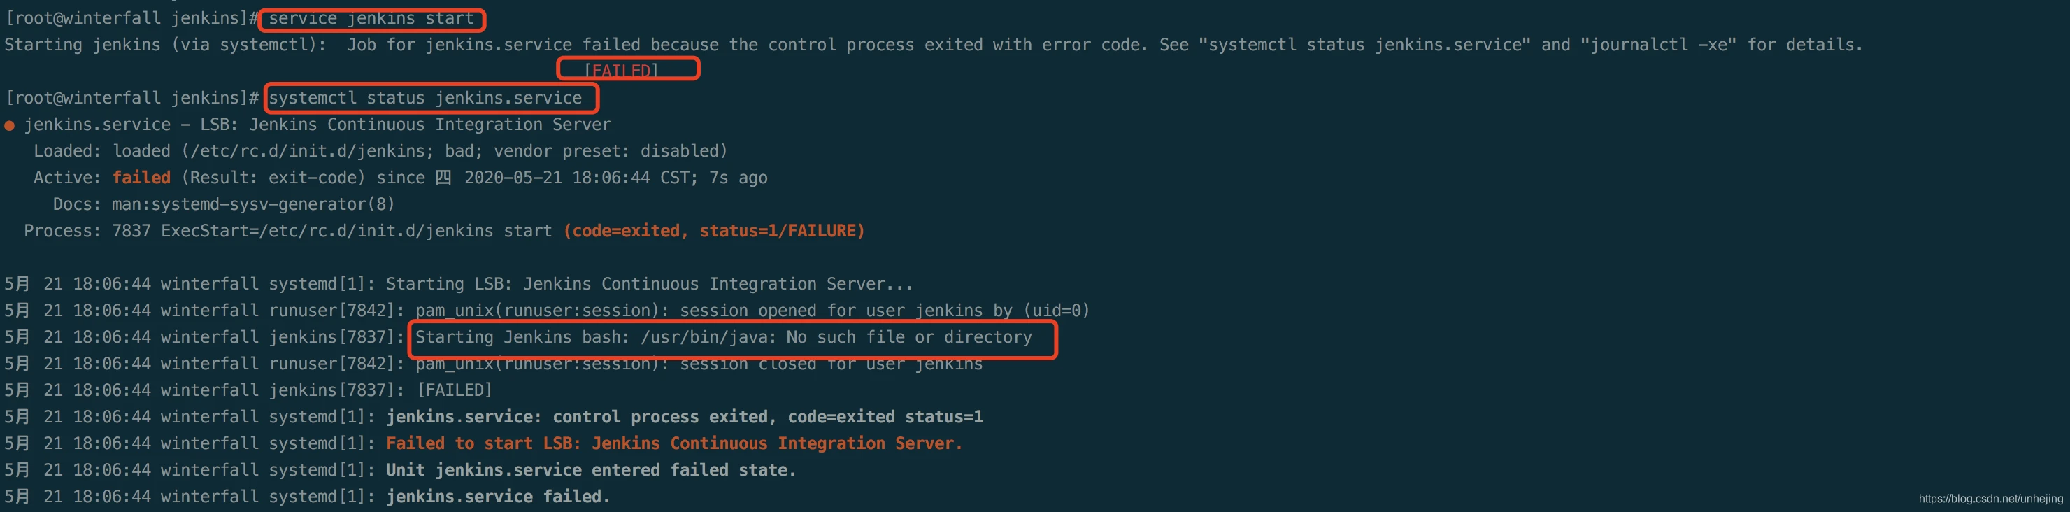Click the orange 'failed' word after Active
This screenshot has width=2070, height=512.
tap(141, 178)
